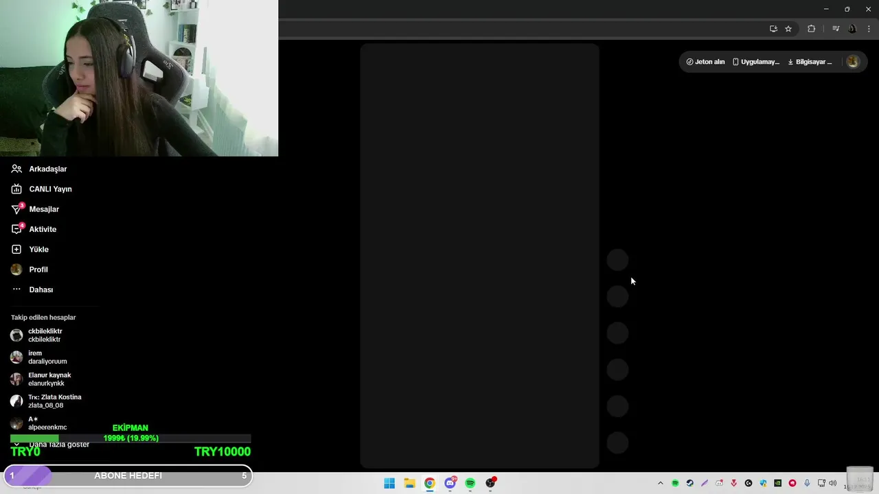This screenshot has height=494, width=879.
Task: Open followed account alpeerenkmc
Action: pos(48,423)
